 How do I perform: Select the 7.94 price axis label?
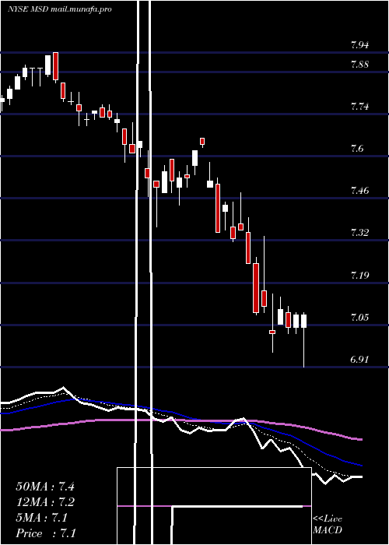[359, 45]
